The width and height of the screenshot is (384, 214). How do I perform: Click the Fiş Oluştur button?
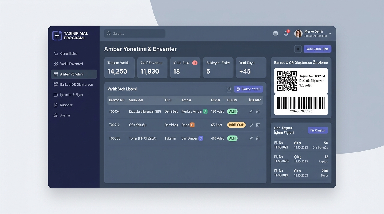(318, 130)
